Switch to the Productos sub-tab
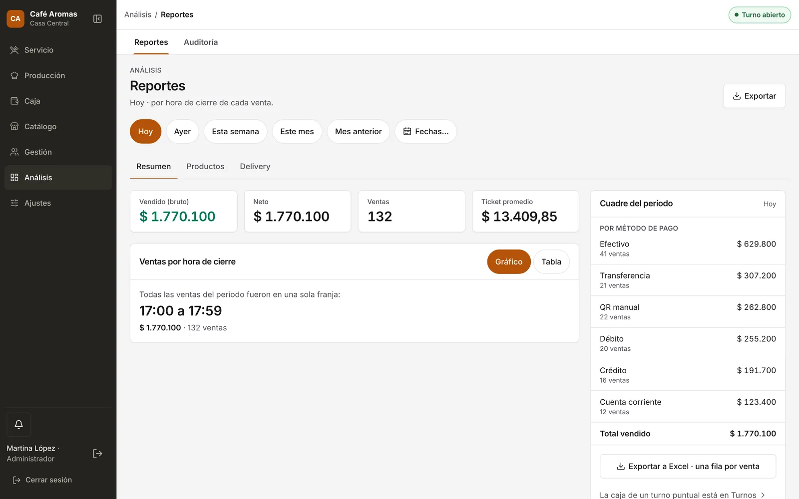799x499 pixels. click(205, 167)
